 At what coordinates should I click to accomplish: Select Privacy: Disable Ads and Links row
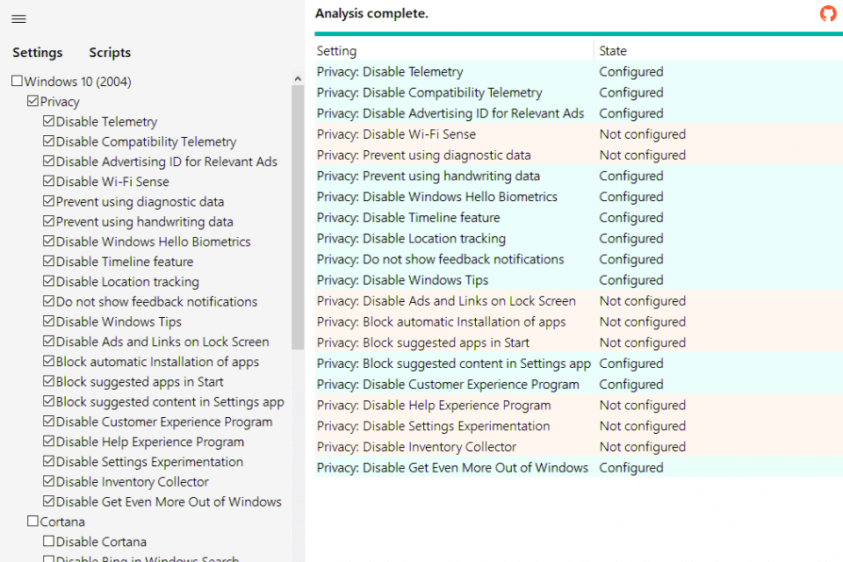coord(579,300)
